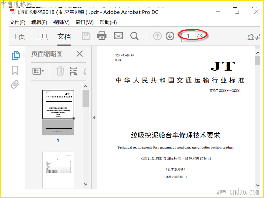Viewport: 264px width, 198px height.
Task: Click document scroll up arrow
Action: tap(258, 53)
